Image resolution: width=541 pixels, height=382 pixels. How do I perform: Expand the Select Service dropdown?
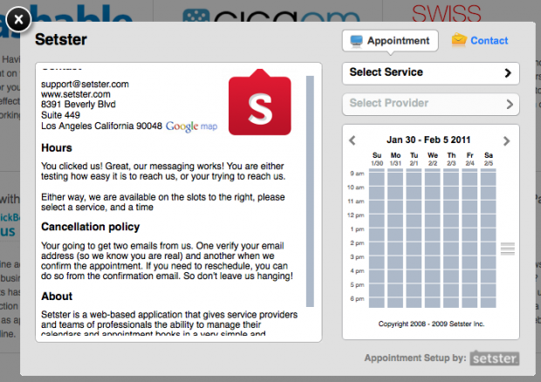(x=430, y=73)
